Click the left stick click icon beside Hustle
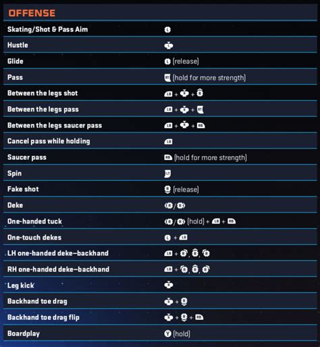The height and width of the screenshot is (347, 320). [x=169, y=45]
